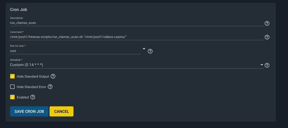View help for Hide Standard Error

(x=50, y=87)
